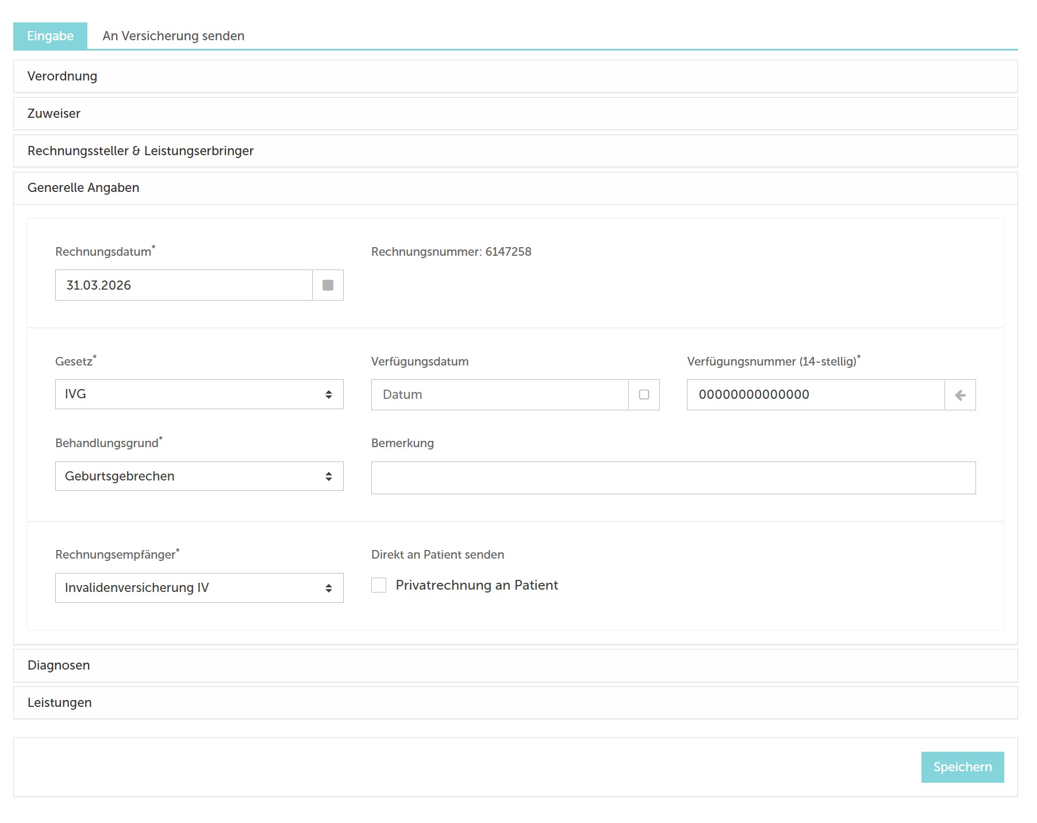Focus the Verfügungsdatum date input
This screenshot has height=823, width=1037.
tap(500, 395)
